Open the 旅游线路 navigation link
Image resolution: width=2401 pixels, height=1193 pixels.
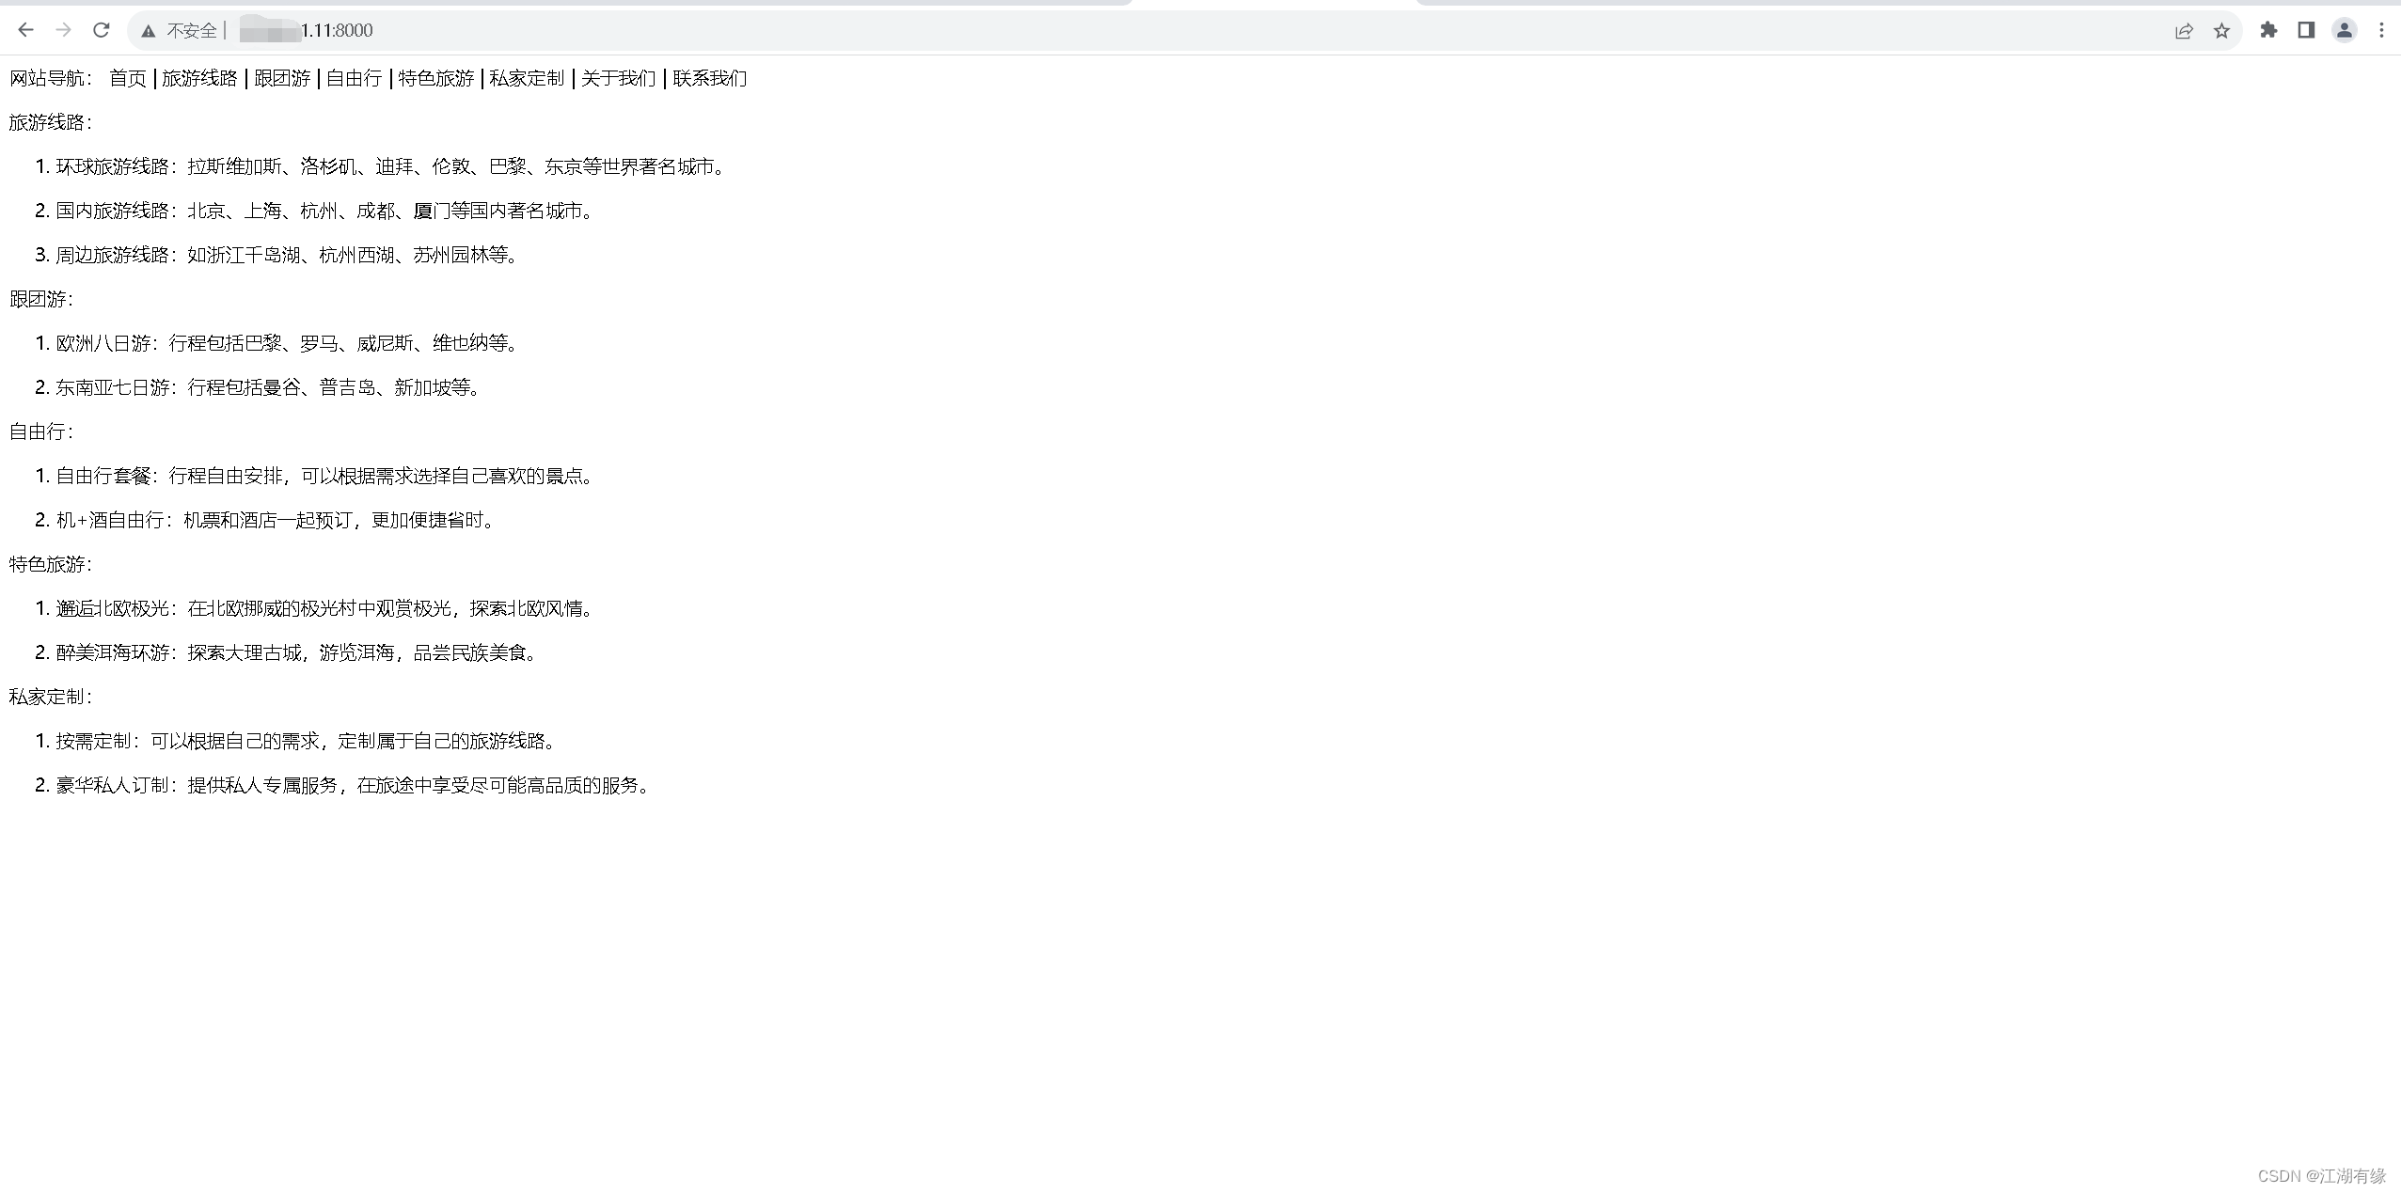(199, 78)
